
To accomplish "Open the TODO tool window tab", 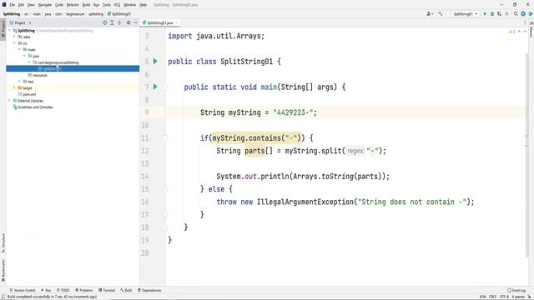I will [x=63, y=290].
